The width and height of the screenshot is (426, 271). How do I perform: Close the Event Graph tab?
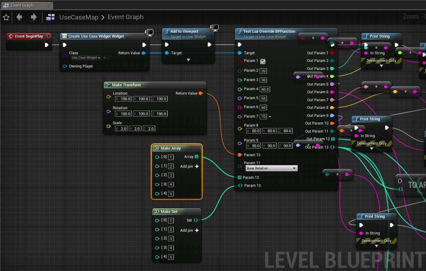pyautogui.click(x=48, y=6)
